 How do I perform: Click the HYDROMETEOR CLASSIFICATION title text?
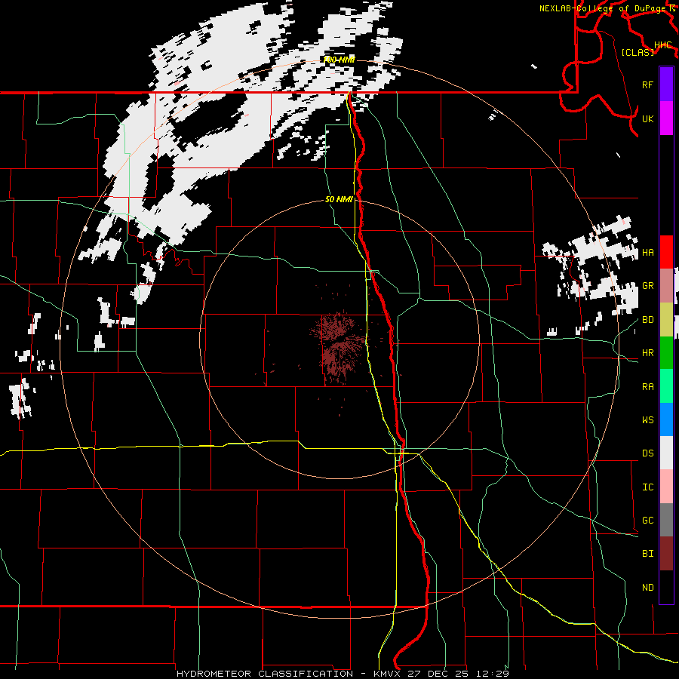265,674
